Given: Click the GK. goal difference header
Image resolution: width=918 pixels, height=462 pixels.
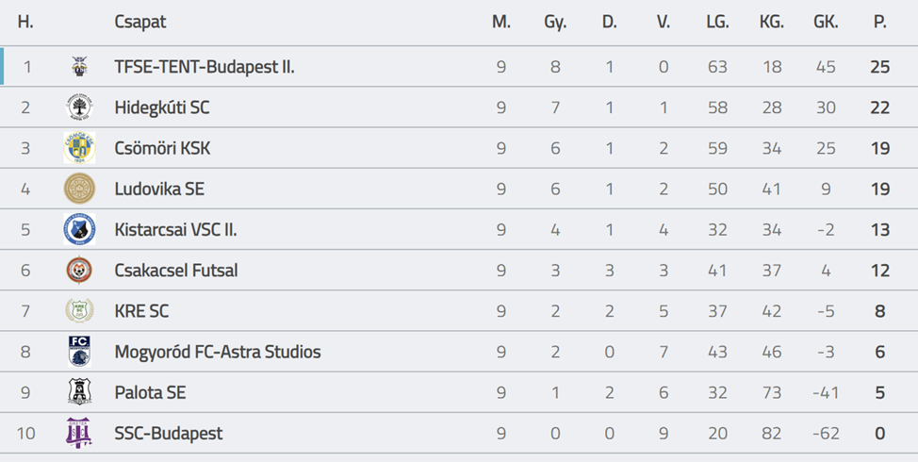Looking at the screenshot, I should point(826,22).
